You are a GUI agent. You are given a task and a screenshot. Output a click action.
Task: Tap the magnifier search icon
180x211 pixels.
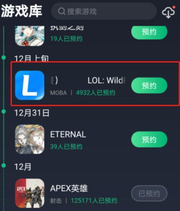pyautogui.click(x=62, y=11)
